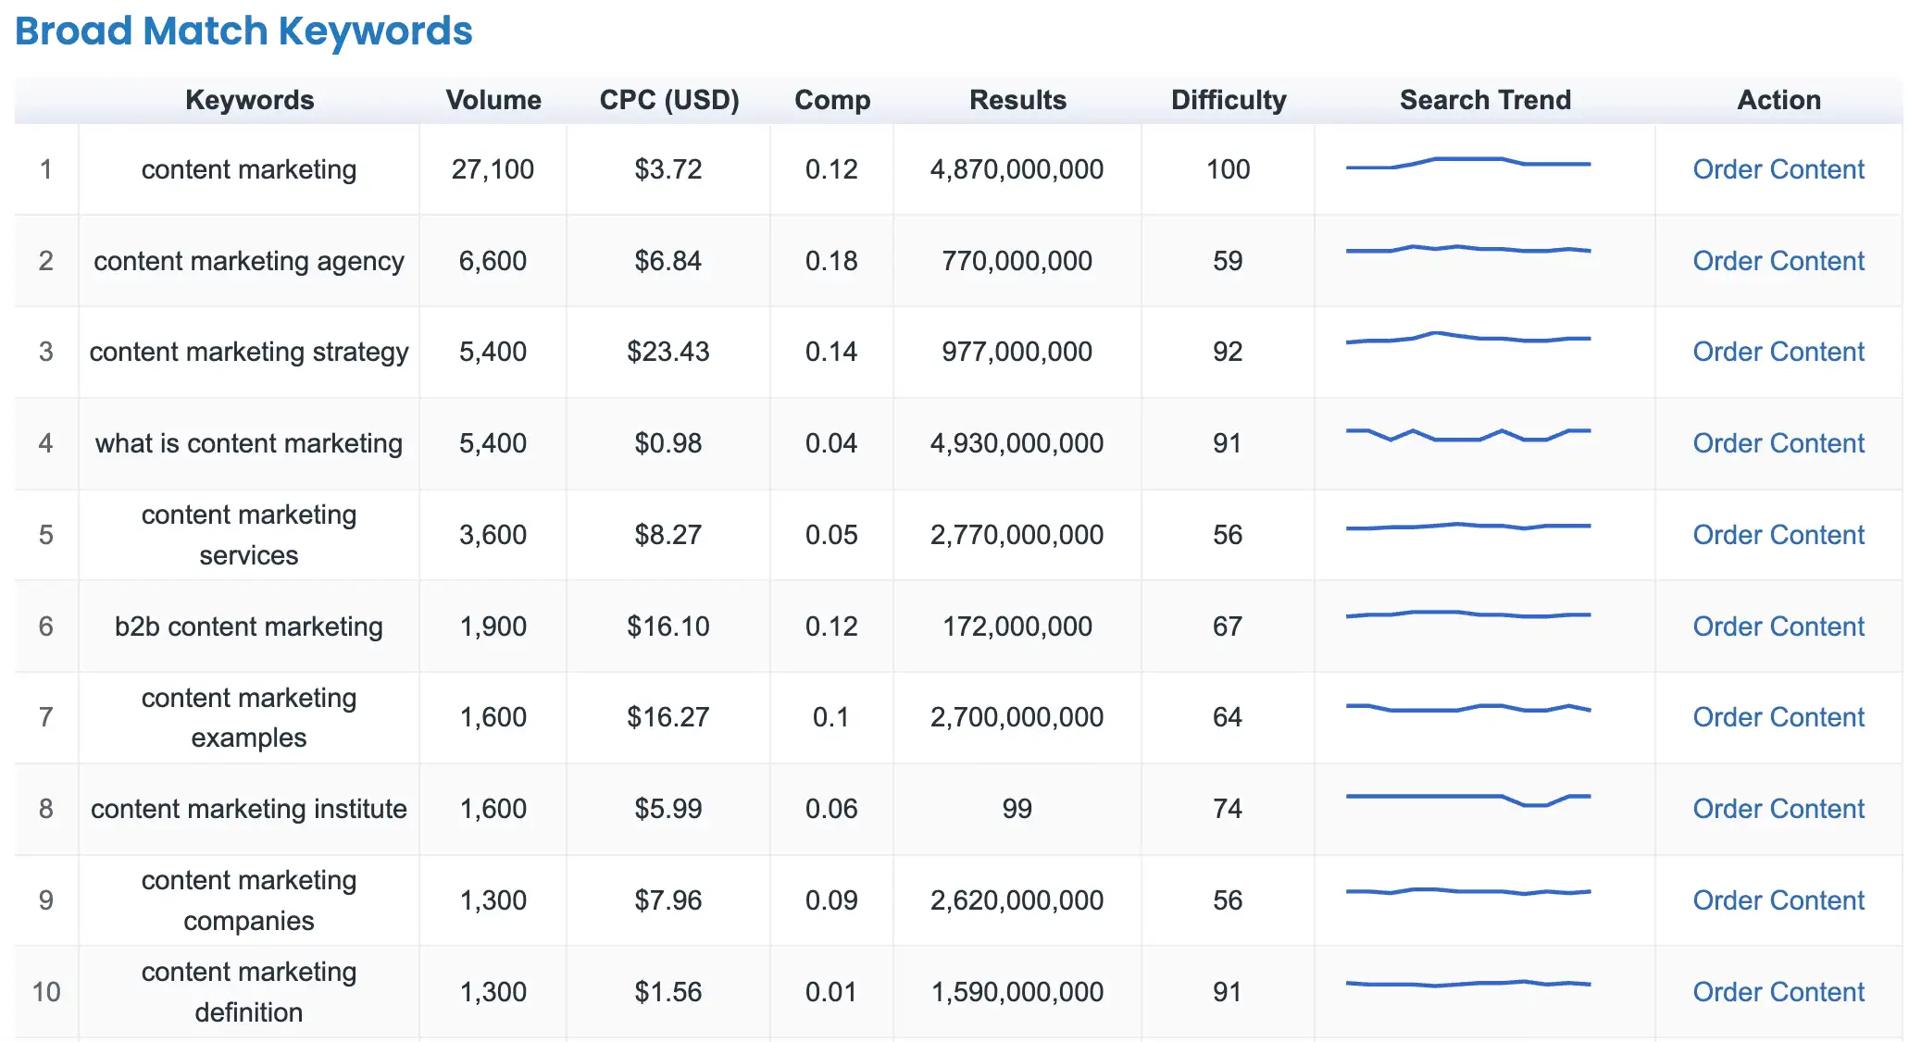Select the Comp column header
Screen dimensions: 1909x1042
[832, 100]
